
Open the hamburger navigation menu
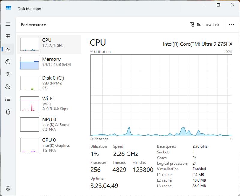pos(8,24)
